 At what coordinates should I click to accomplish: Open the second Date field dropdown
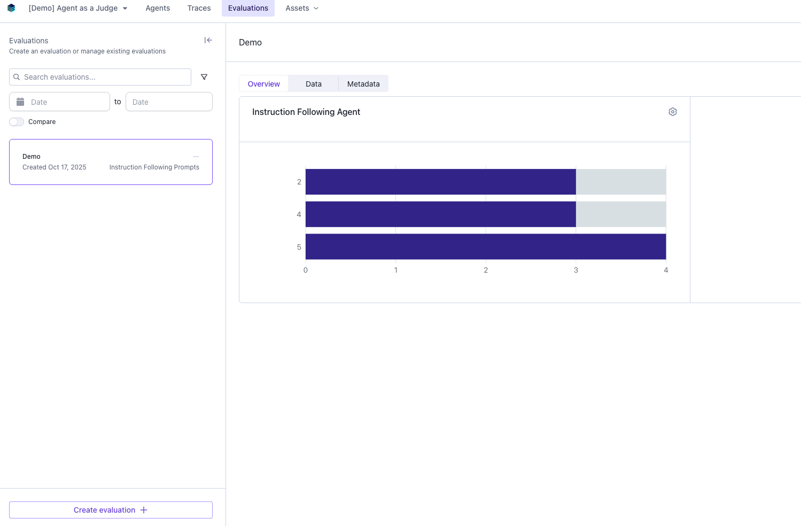(x=168, y=102)
